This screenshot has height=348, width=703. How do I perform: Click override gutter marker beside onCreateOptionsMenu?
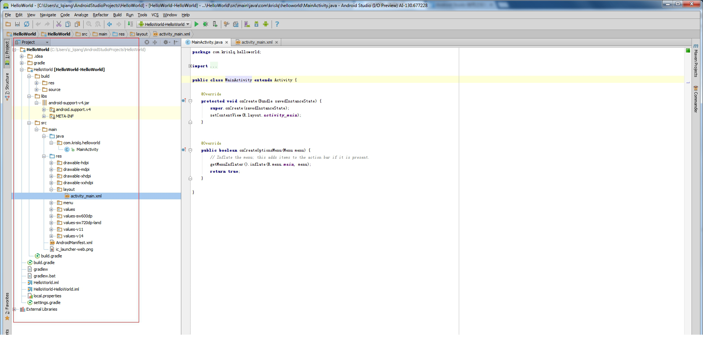pos(184,150)
